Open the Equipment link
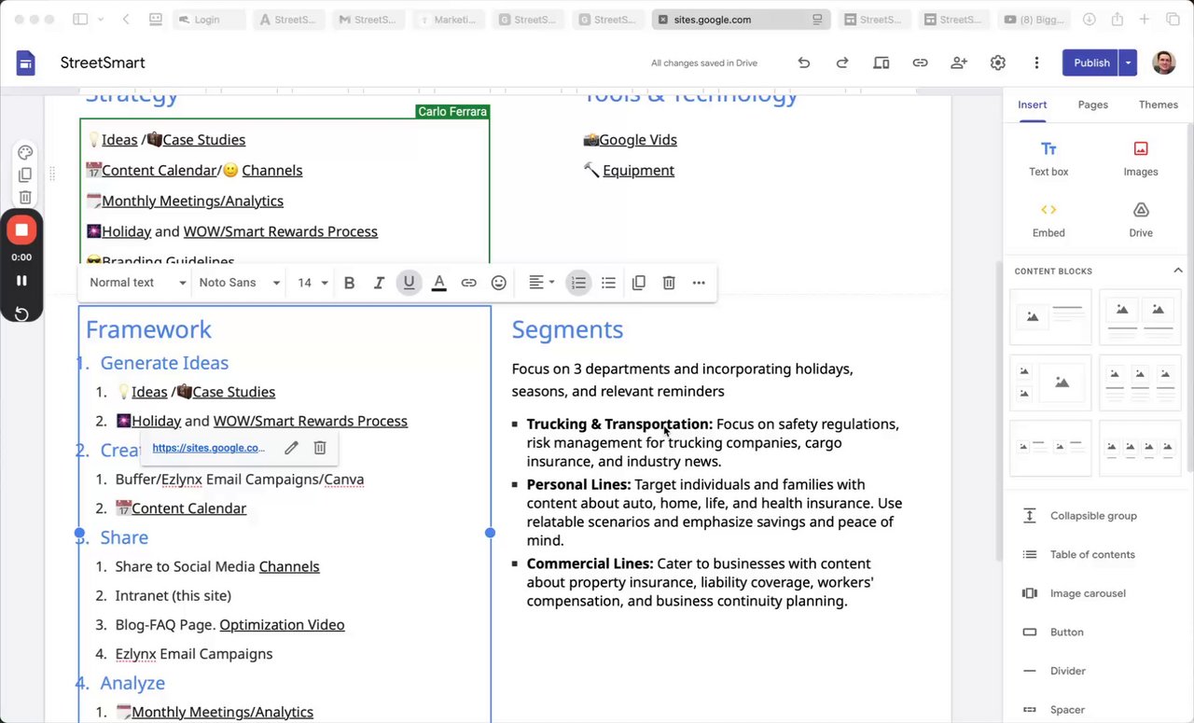 point(638,171)
